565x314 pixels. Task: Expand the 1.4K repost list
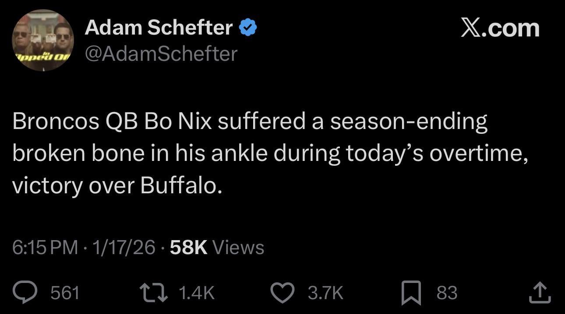point(198,292)
